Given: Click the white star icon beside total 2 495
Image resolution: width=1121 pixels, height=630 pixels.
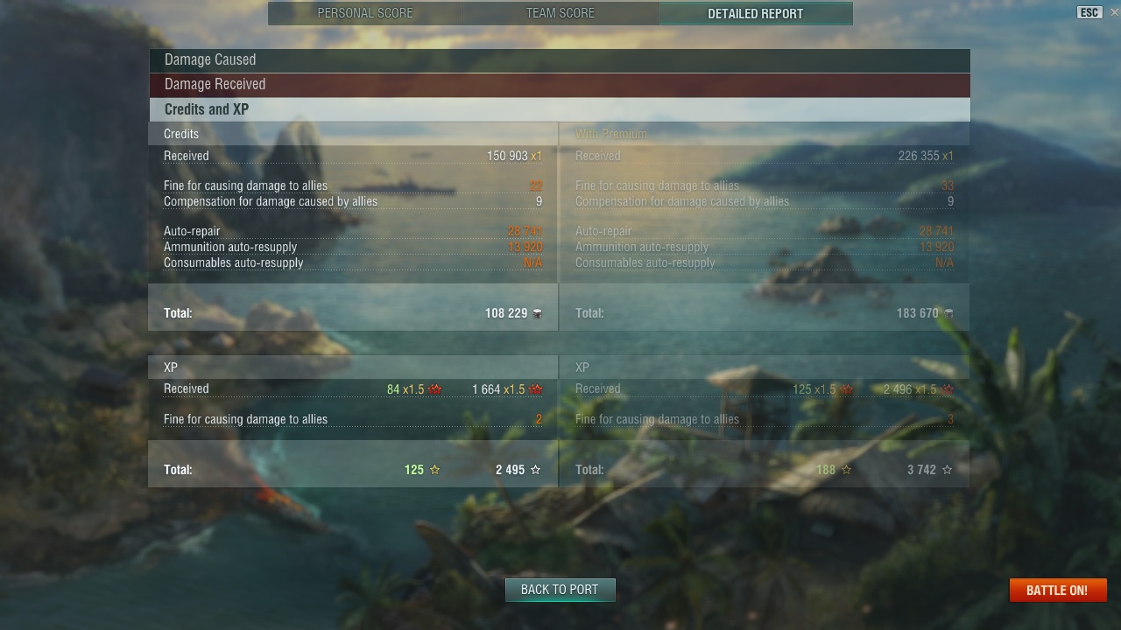Looking at the screenshot, I should point(536,470).
